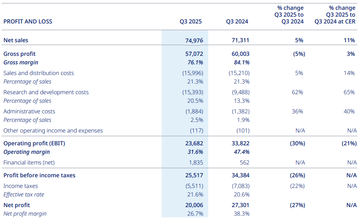361x222 pixels.
Task: Click Financial items value 1,835
Action: coord(196,163)
